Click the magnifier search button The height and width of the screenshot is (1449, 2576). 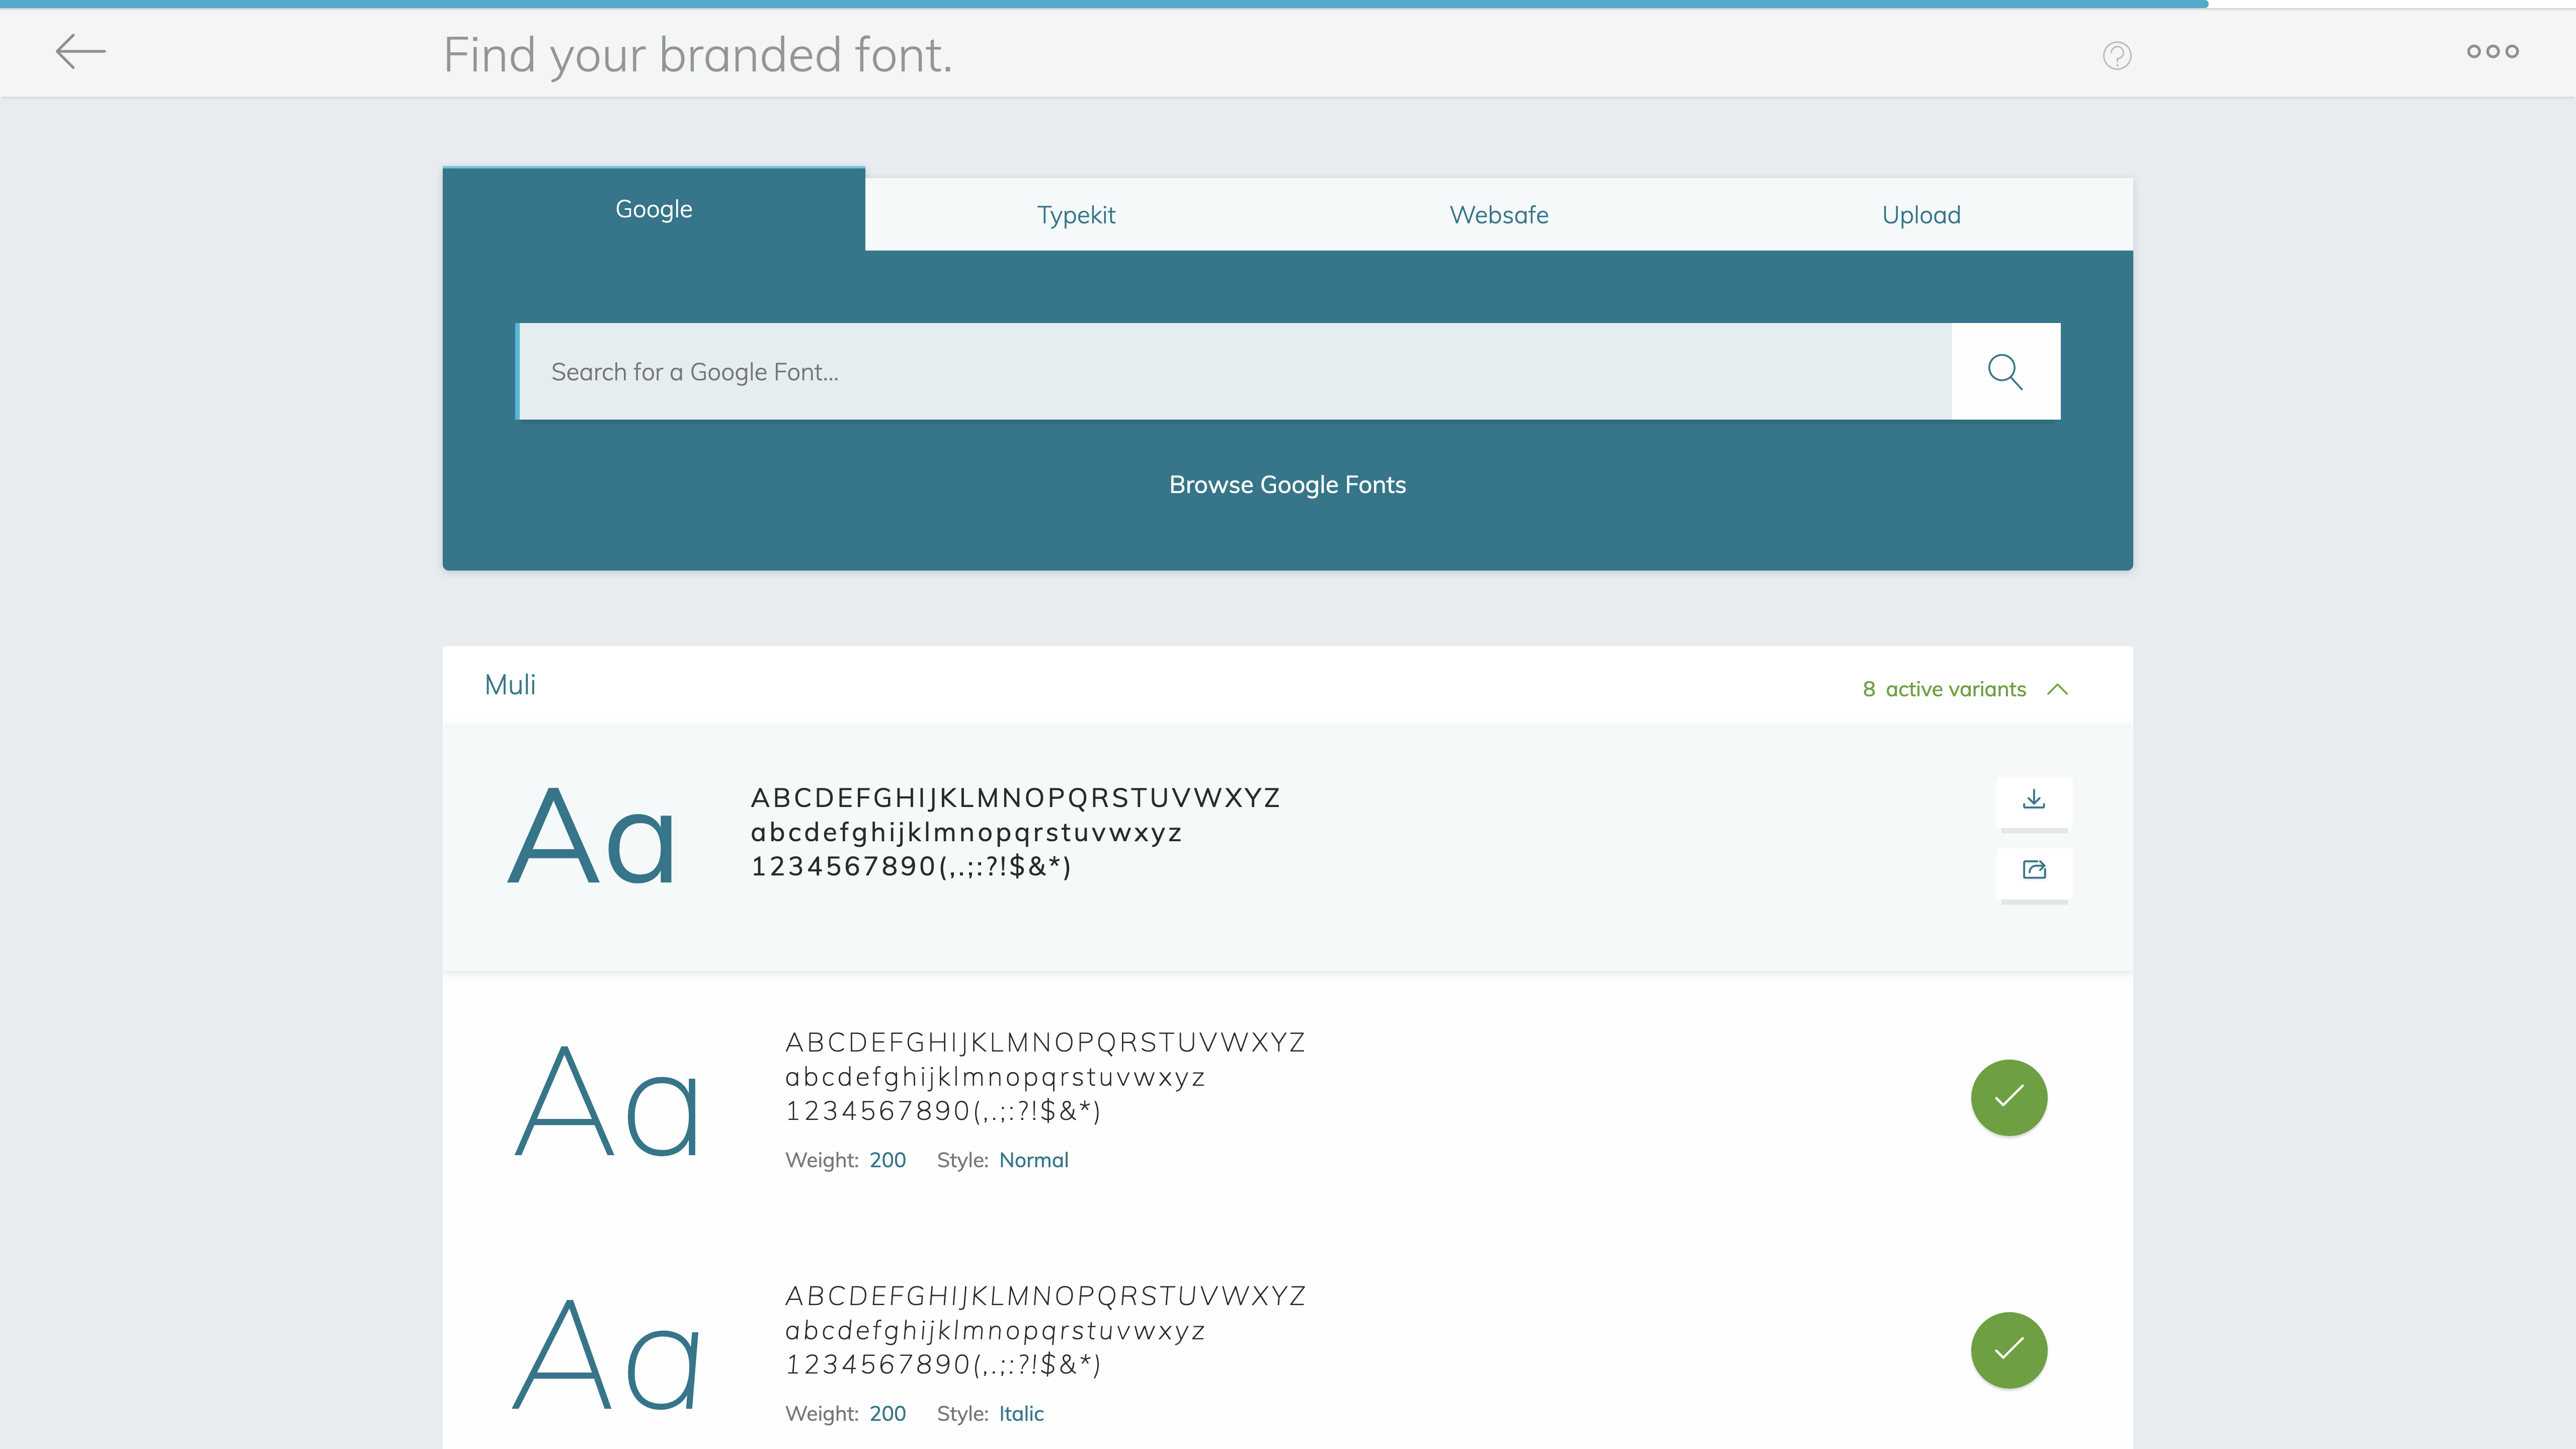pos(2005,371)
